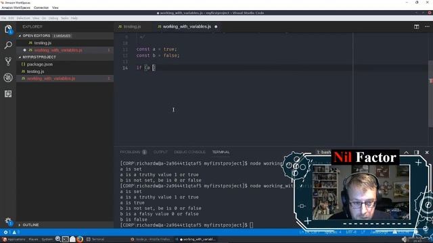Open the WorkSpaces client View menu
Viewport: 433px width, 243px height.
[55, 7]
